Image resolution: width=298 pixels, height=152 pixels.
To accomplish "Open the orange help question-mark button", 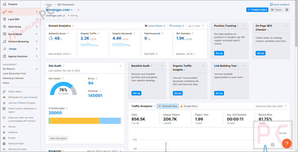I will click(287, 143).
